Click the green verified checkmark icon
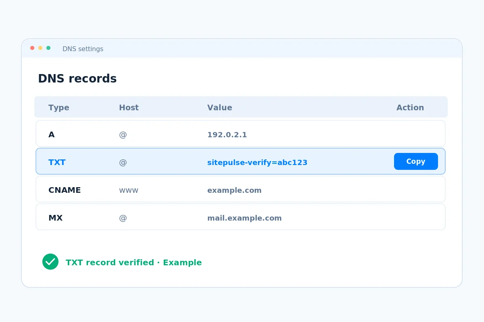 pos(50,262)
